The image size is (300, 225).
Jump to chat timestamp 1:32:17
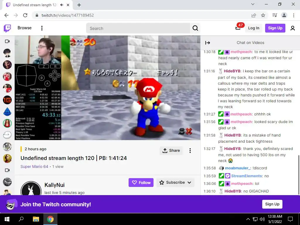pos(209,149)
